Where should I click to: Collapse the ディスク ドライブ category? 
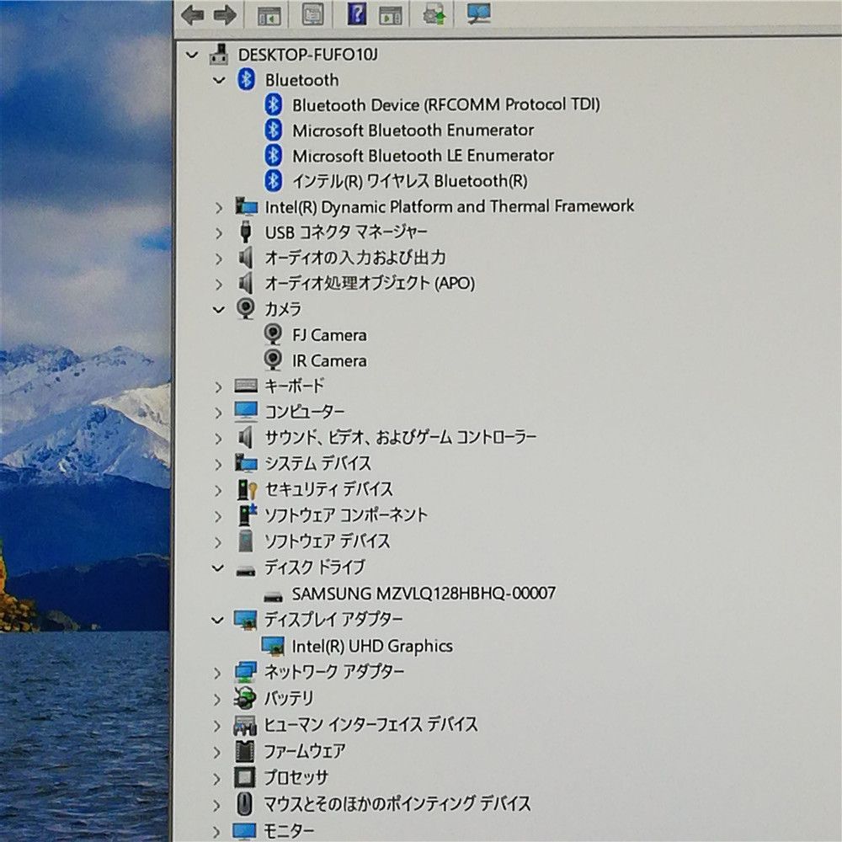pos(218,568)
